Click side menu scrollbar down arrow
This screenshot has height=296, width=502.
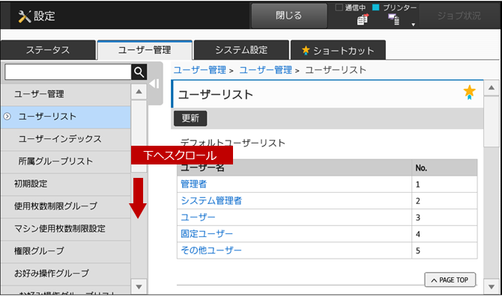click(x=139, y=287)
